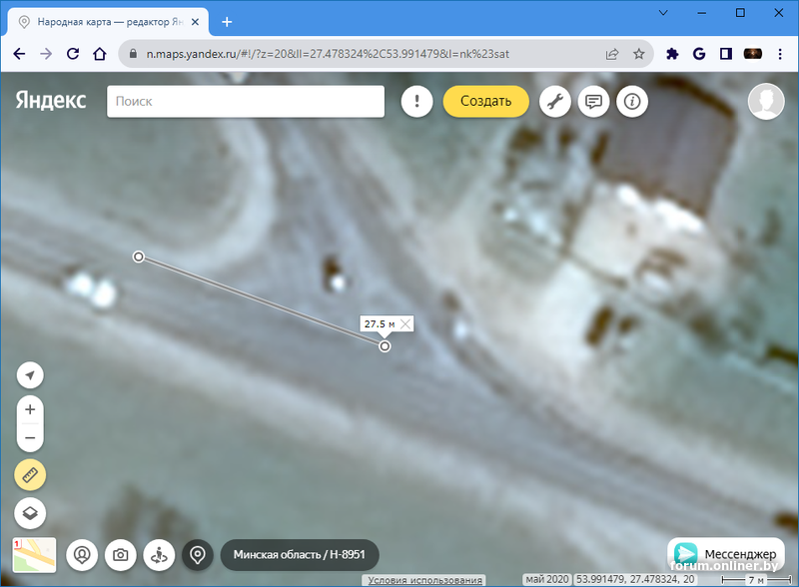
Task: Toggle the ruler measurement tool
Action: pyautogui.click(x=30, y=475)
